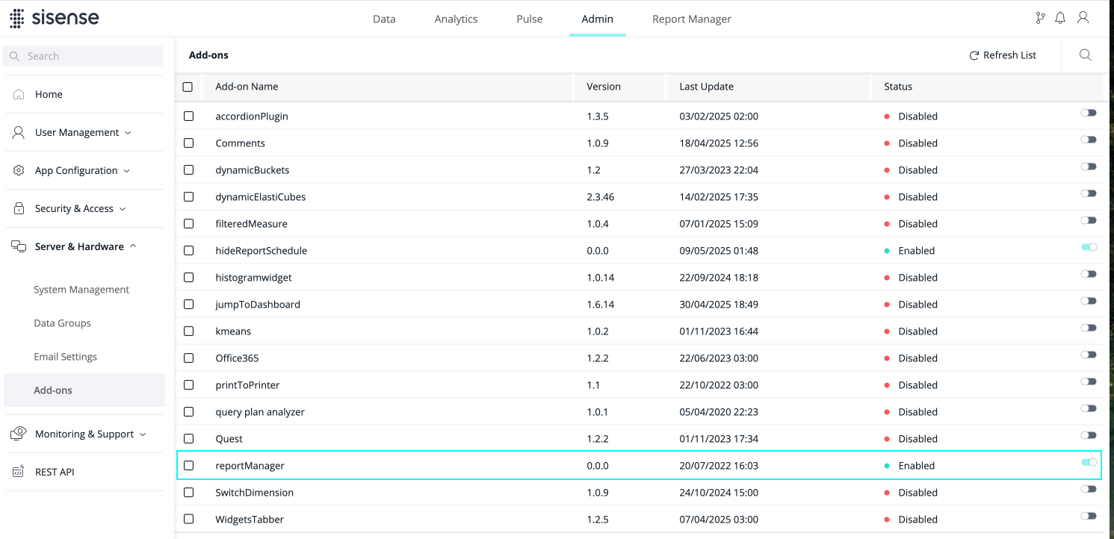Tick the select-all checkbox in table header
Viewport: 1114px width, 539px height.
coord(188,87)
